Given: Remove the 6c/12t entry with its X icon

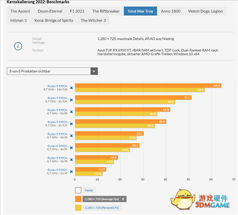Looking at the screenshot, I should coord(71,124).
